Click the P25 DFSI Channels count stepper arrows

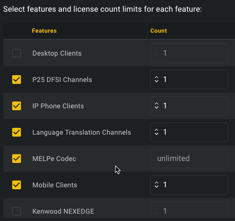pos(157,80)
